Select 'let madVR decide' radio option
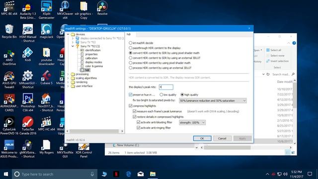Image resolution: width=318 pixels, height=179 pixels. tap(130, 43)
